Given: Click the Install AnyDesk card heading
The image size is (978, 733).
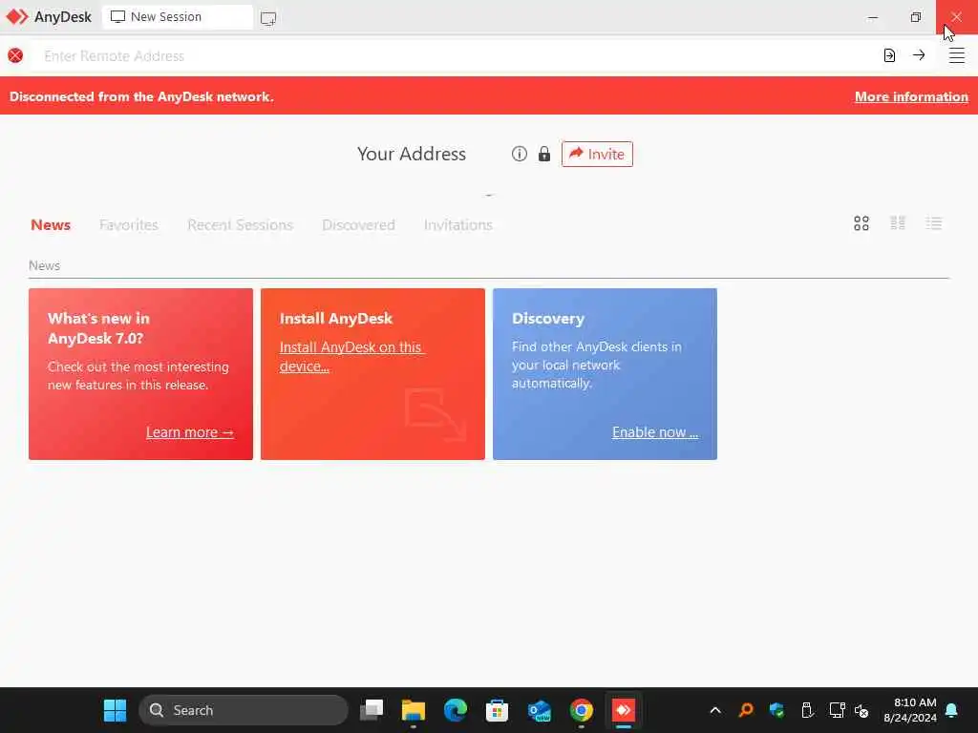Looking at the screenshot, I should (336, 319).
